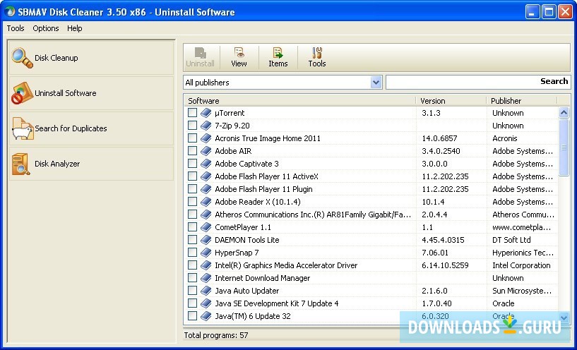Select version 14.0.6857 cell
This screenshot has width=577, height=350.
pyautogui.click(x=439, y=138)
